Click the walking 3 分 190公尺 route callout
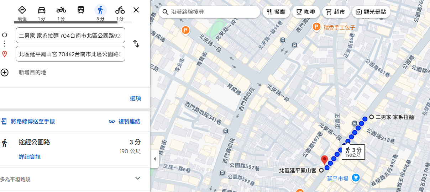Screen dimensions: 430x192 point(353,152)
